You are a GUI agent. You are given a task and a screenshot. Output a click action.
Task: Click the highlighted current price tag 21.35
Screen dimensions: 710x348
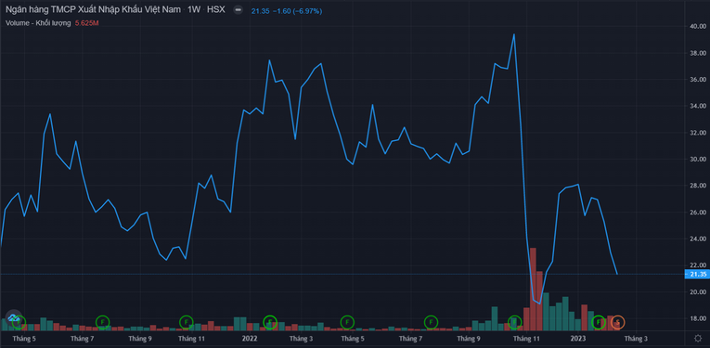[x=697, y=275]
